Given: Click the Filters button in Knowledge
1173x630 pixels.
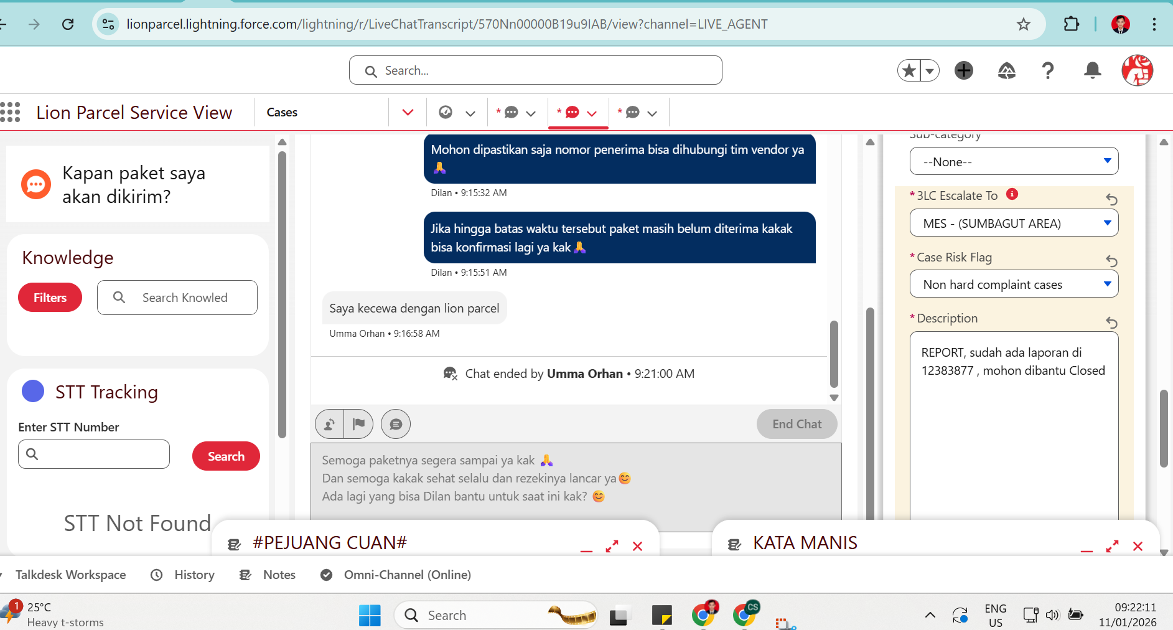Looking at the screenshot, I should coord(50,298).
